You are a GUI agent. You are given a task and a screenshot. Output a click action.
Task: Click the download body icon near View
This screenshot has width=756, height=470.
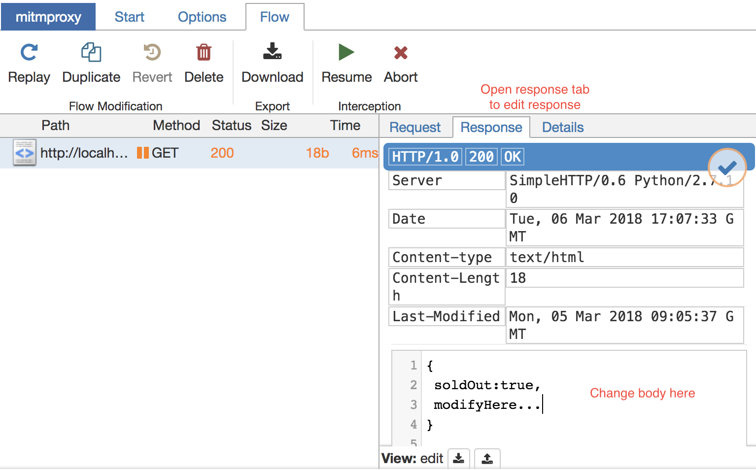(x=459, y=459)
